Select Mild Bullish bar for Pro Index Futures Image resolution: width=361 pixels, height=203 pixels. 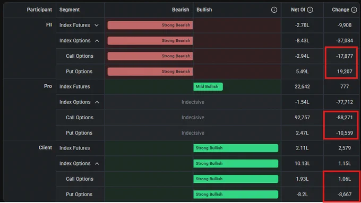tap(208, 86)
